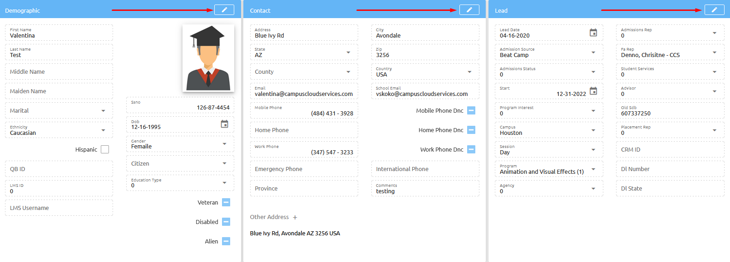Expand the Campus dropdown showing Houston

(x=593, y=130)
